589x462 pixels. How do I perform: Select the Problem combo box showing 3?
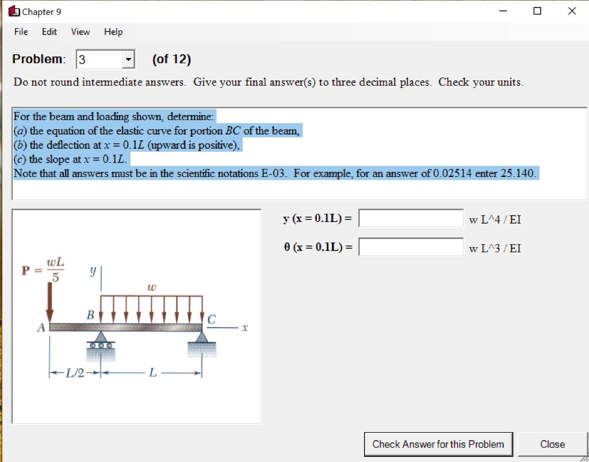(98, 59)
